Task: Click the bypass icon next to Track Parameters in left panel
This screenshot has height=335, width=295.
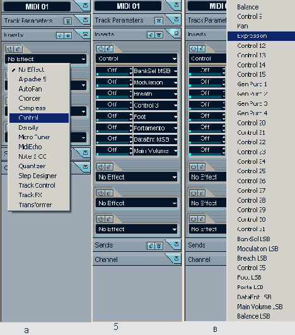Action: pyautogui.click(x=68, y=21)
